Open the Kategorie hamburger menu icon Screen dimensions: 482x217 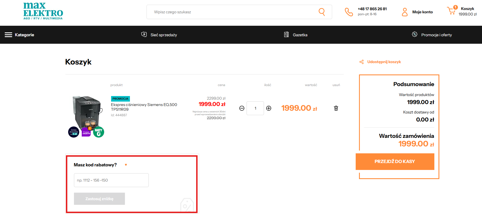point(8,35)
